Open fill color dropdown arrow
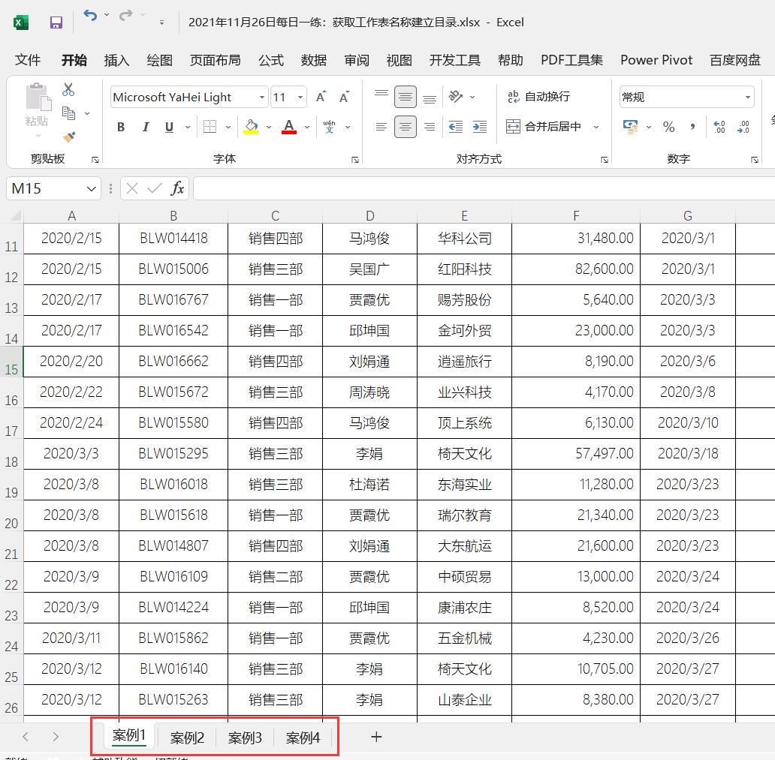 (x=269, y=127)
